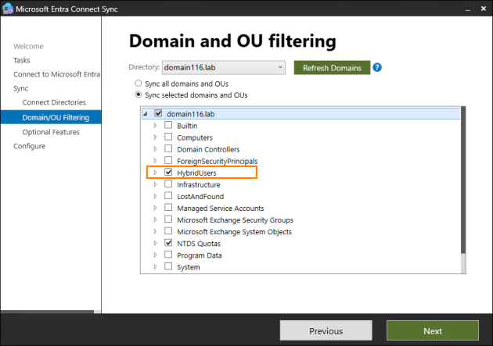Uncheck the NTDS Quotas checkbox
This screenshot has height=346, width=493.
pyautogui.click(x=168, y=243)
